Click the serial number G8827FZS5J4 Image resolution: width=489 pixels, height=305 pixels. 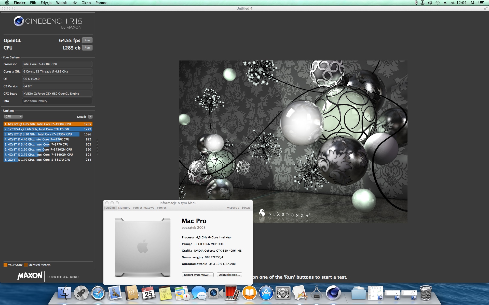214,257
